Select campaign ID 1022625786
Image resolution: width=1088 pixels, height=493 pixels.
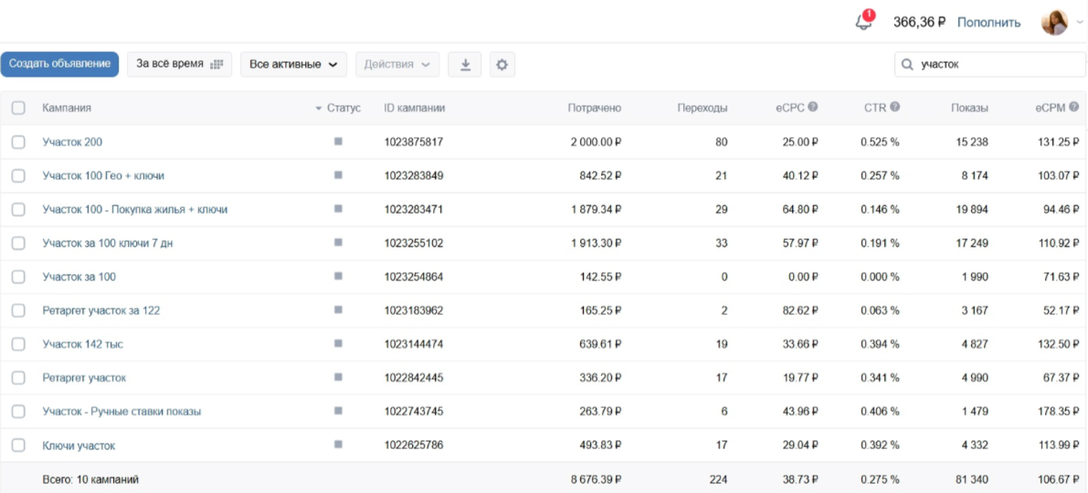(414, 446)
